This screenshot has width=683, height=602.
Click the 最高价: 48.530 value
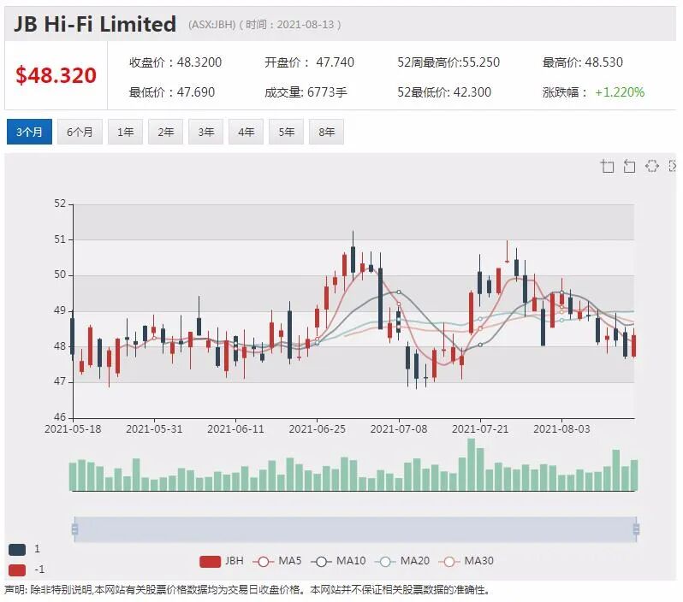[x=582, y=62]
